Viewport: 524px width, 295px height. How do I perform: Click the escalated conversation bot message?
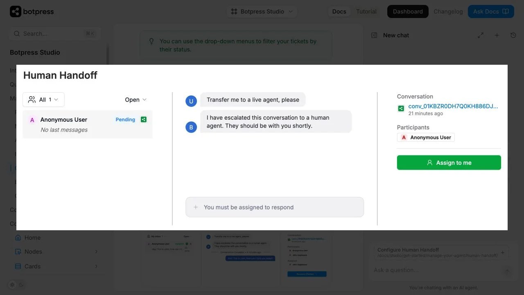(x=276, y=122)
